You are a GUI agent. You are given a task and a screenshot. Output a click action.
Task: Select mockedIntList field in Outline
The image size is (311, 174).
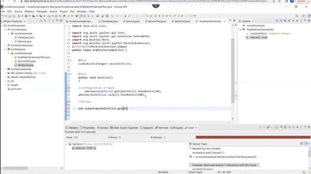point(259,33)
